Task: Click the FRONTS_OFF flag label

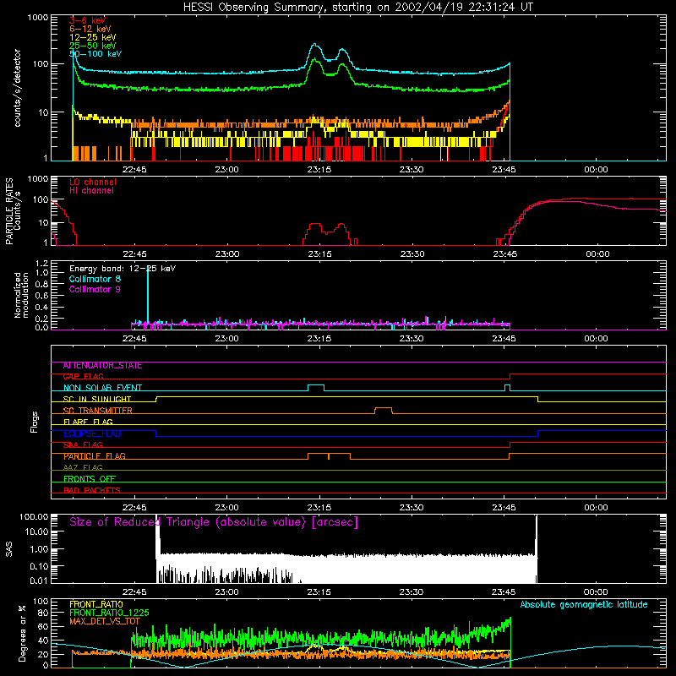Action: tap(90, 479)
